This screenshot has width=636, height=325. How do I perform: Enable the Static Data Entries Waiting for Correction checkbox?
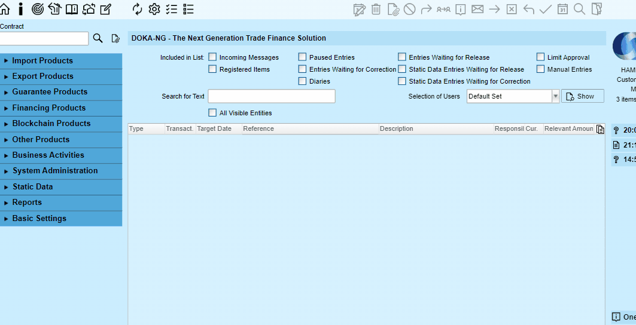click(x=402, y=81)
